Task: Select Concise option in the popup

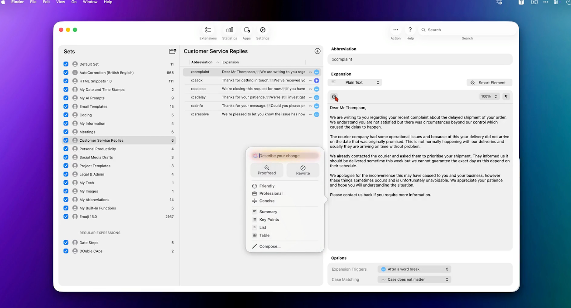Action: [267, 201]
